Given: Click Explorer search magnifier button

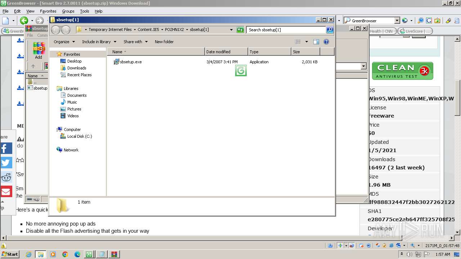Looking at the screenshot, I should pyautogui.click(x=330, y=29).
